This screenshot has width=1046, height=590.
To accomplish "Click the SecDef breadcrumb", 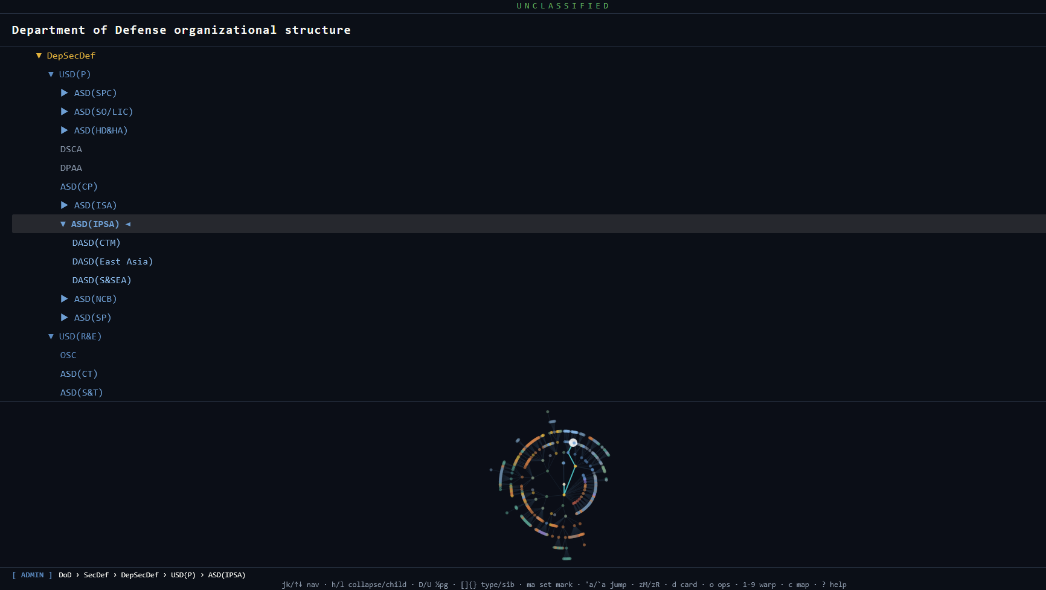I will click(x=96, y=575).
